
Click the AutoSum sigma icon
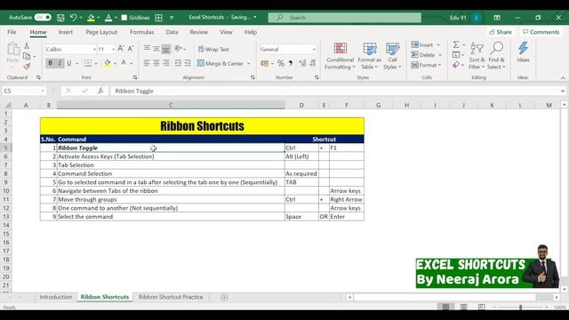456,44
